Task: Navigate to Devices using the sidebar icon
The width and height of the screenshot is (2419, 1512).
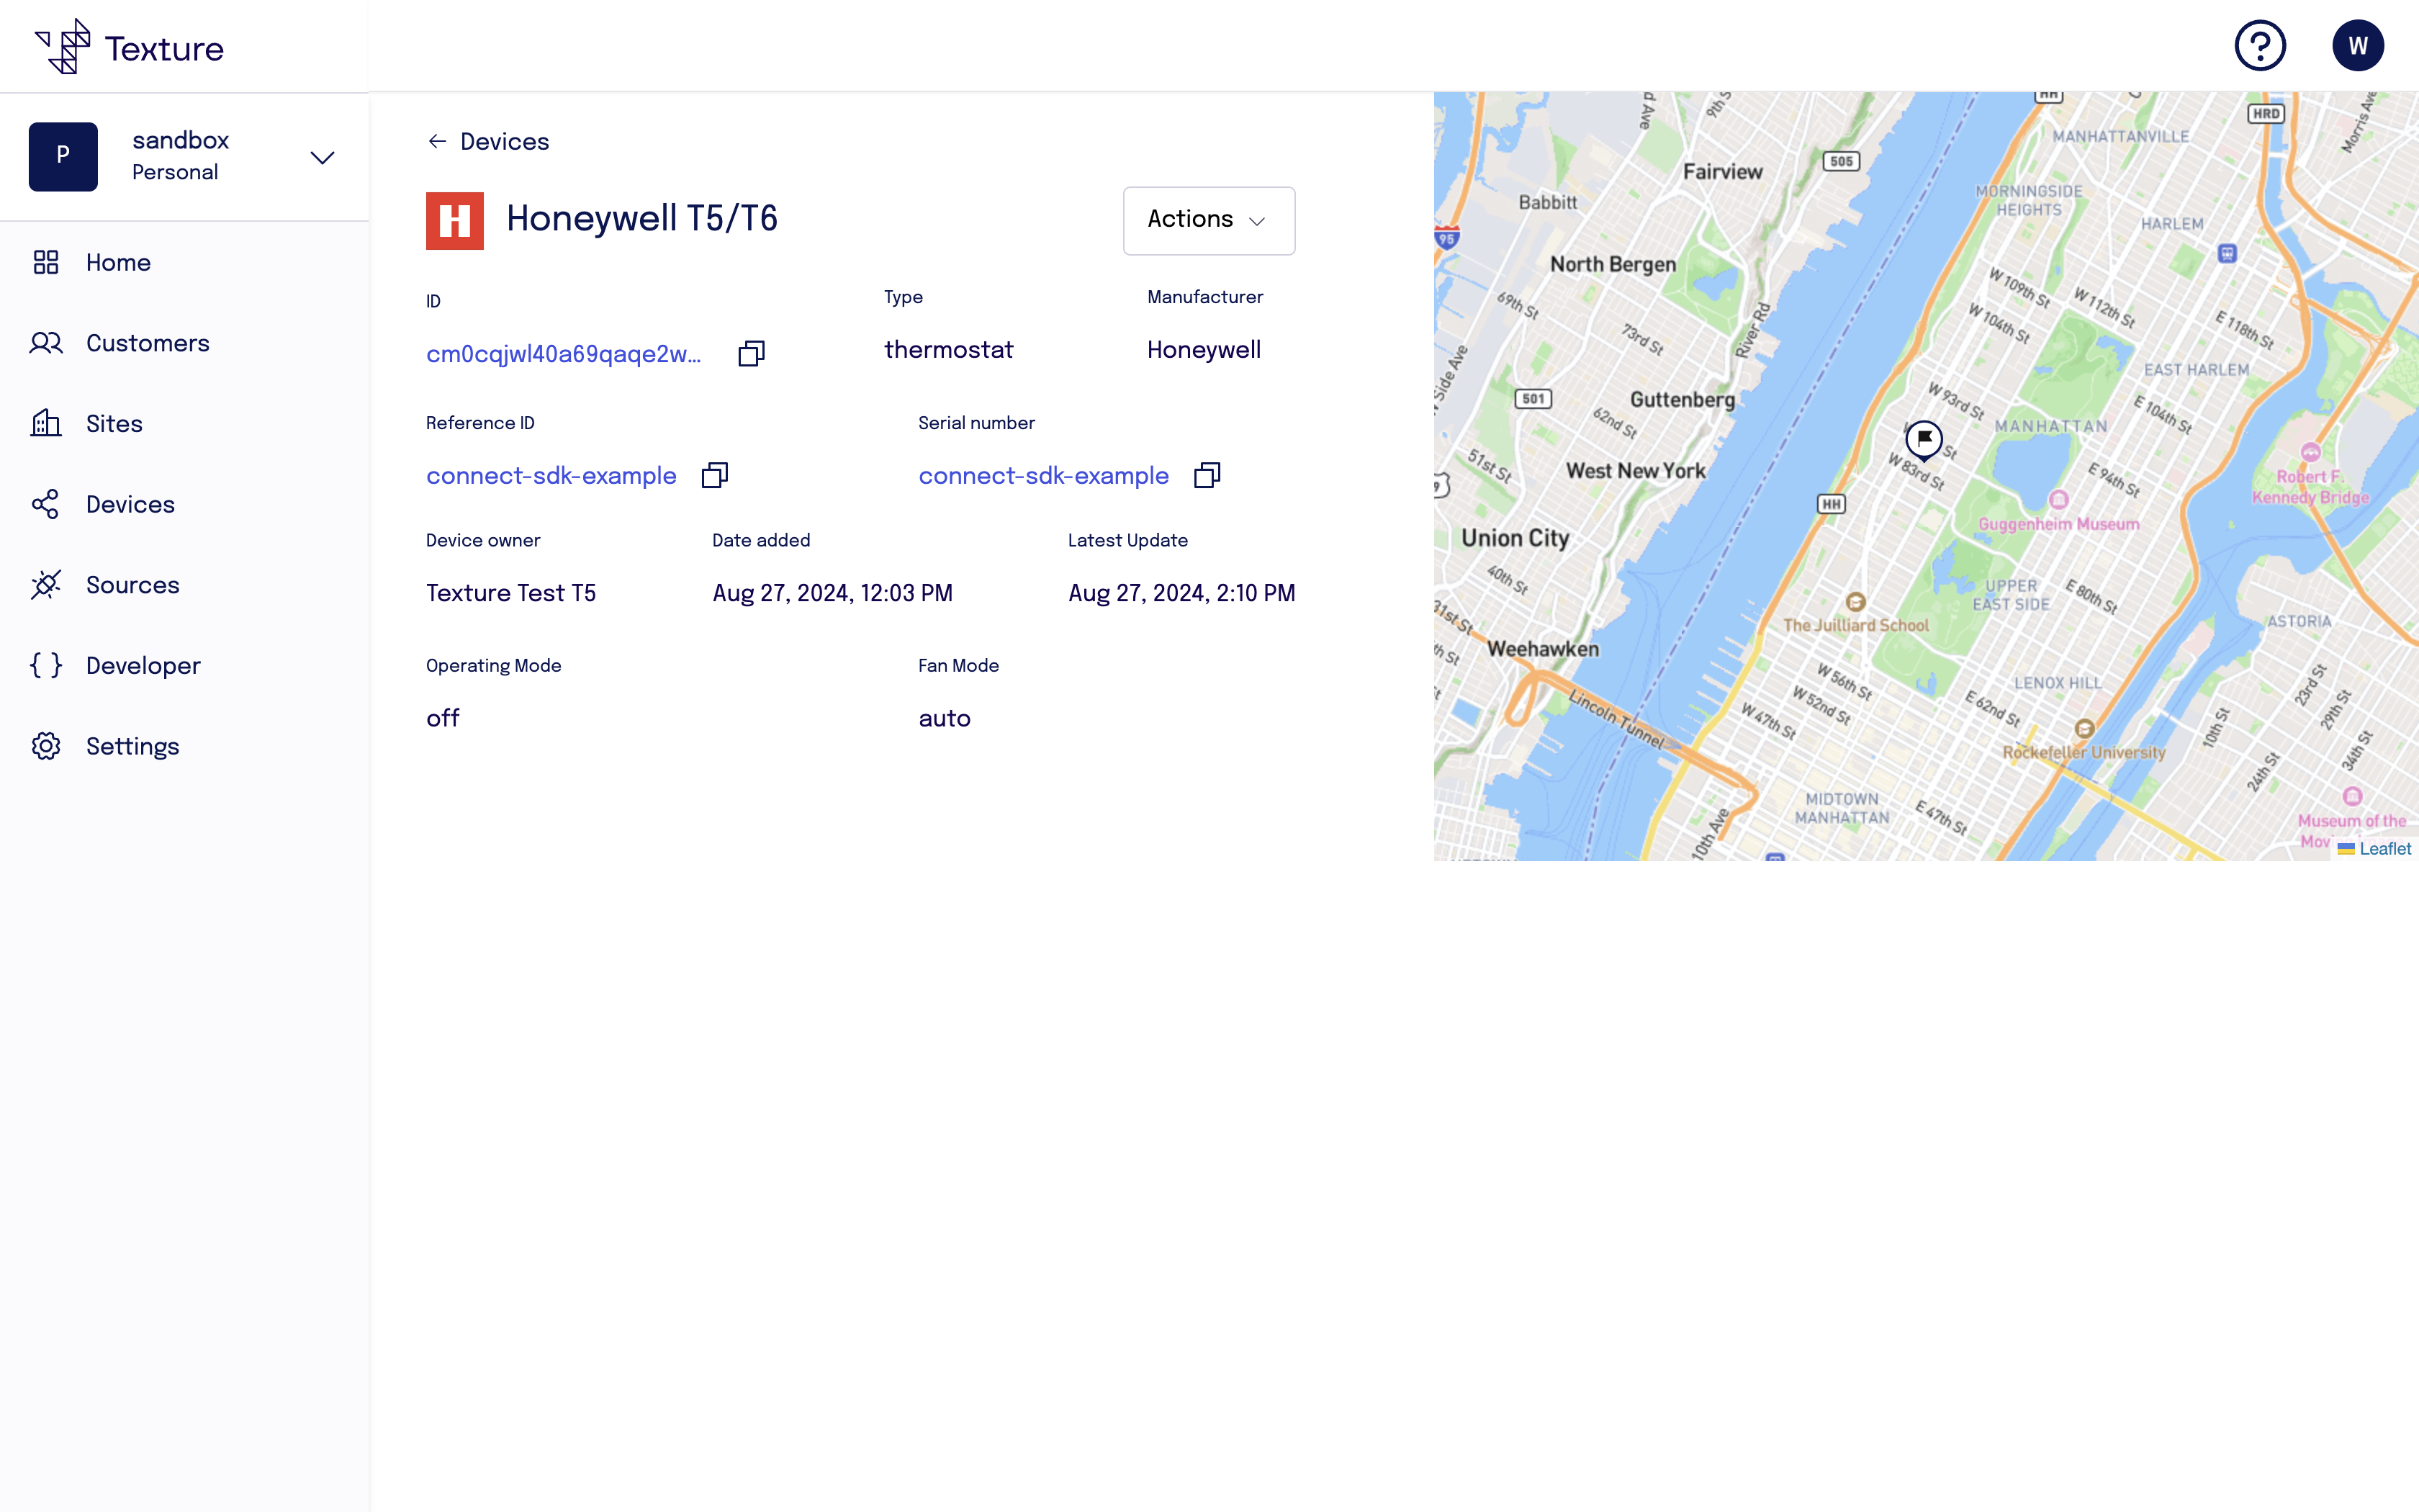Action: [x=46, y=504]
